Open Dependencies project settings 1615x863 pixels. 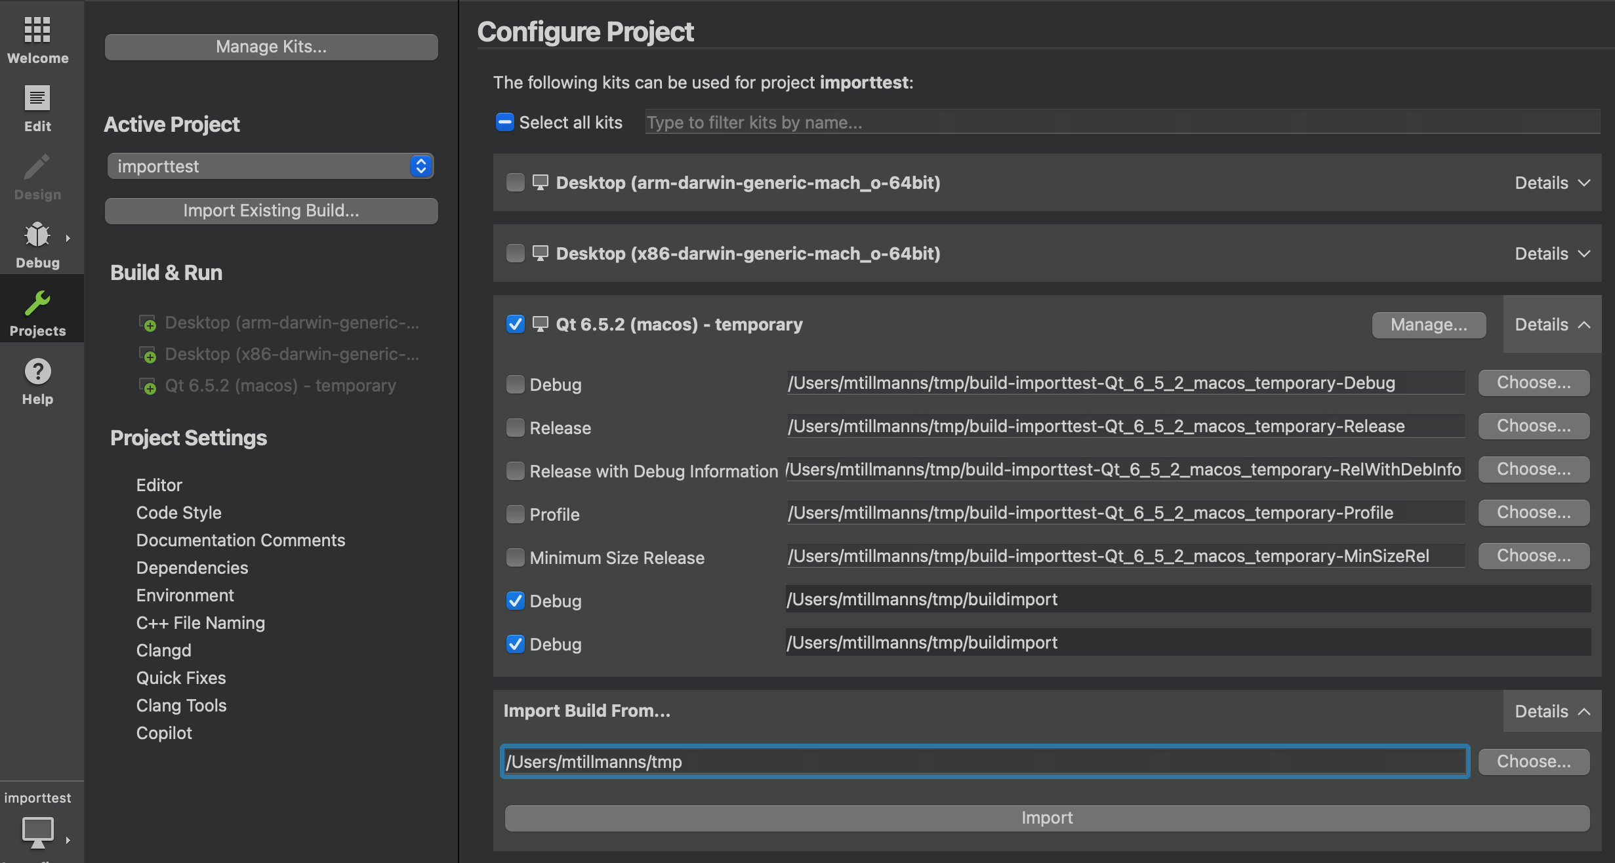(192, 568)
